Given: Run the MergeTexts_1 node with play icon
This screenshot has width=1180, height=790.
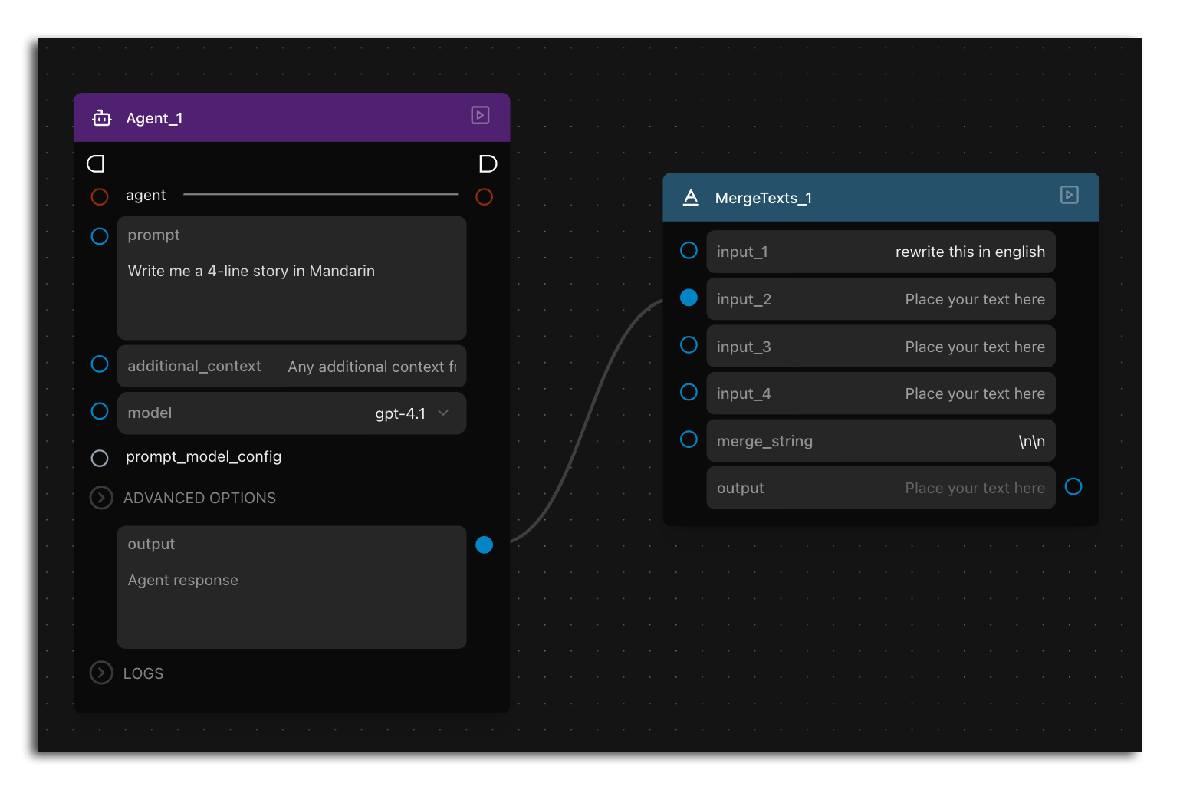Looking at the screenshot, I should (1069, 195).
